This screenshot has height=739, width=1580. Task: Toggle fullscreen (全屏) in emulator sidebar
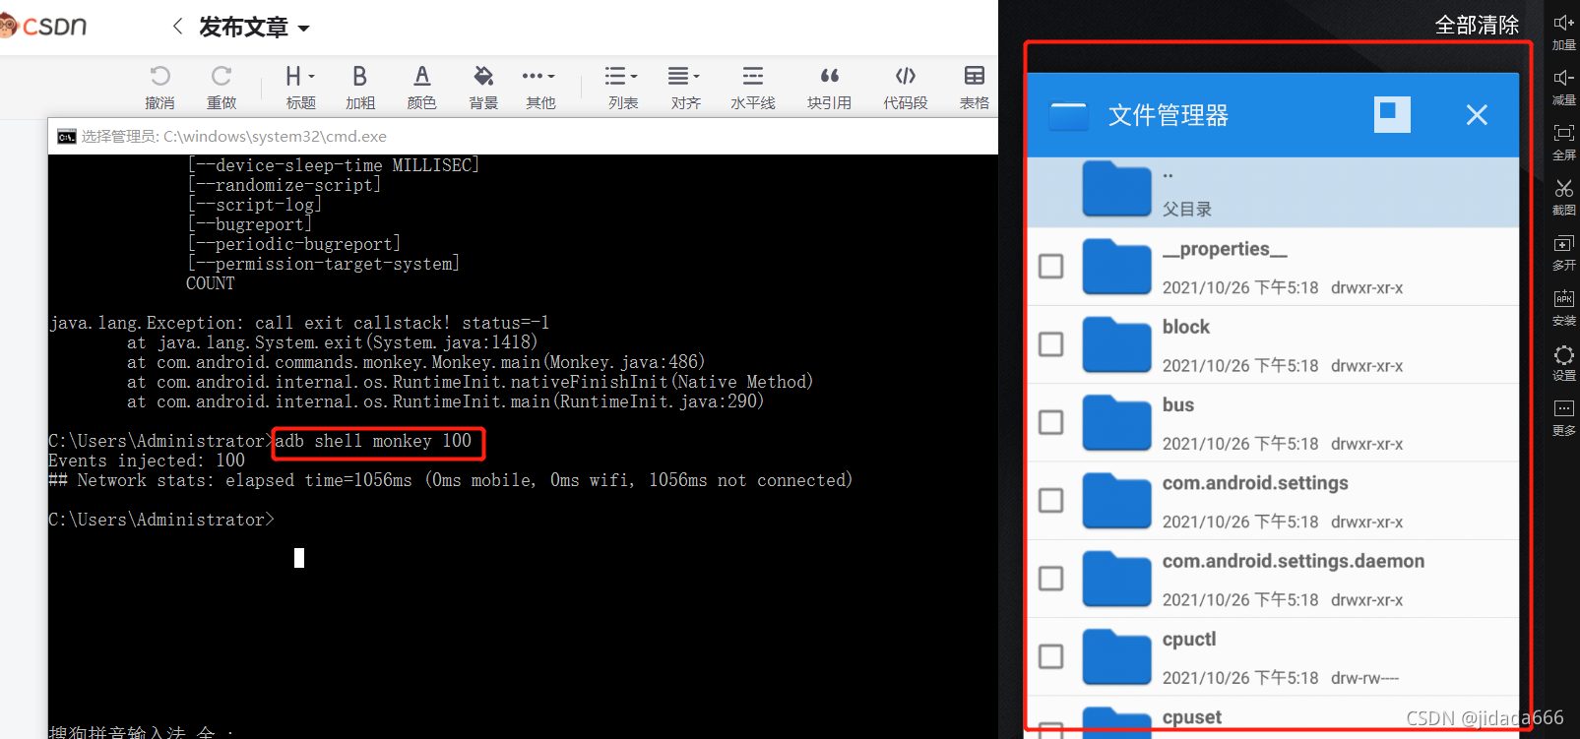(1563, 133)
